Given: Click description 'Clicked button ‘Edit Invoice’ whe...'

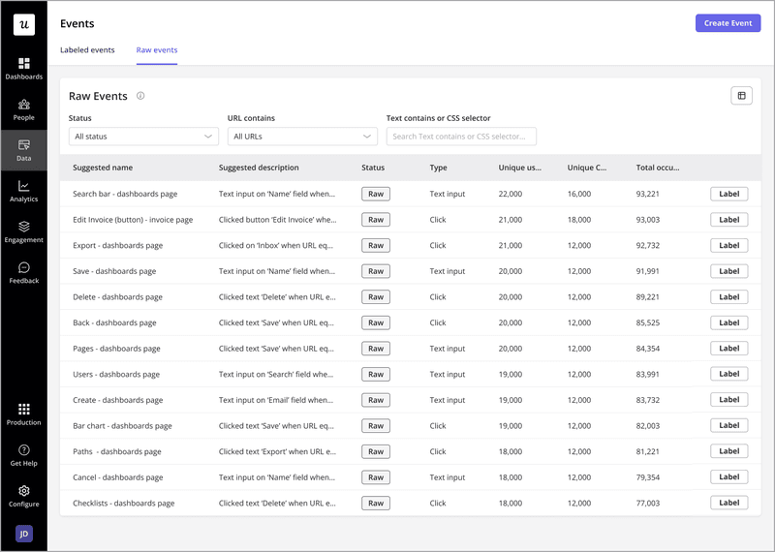Looking at the screenshot, I should [x=278, y=220].
